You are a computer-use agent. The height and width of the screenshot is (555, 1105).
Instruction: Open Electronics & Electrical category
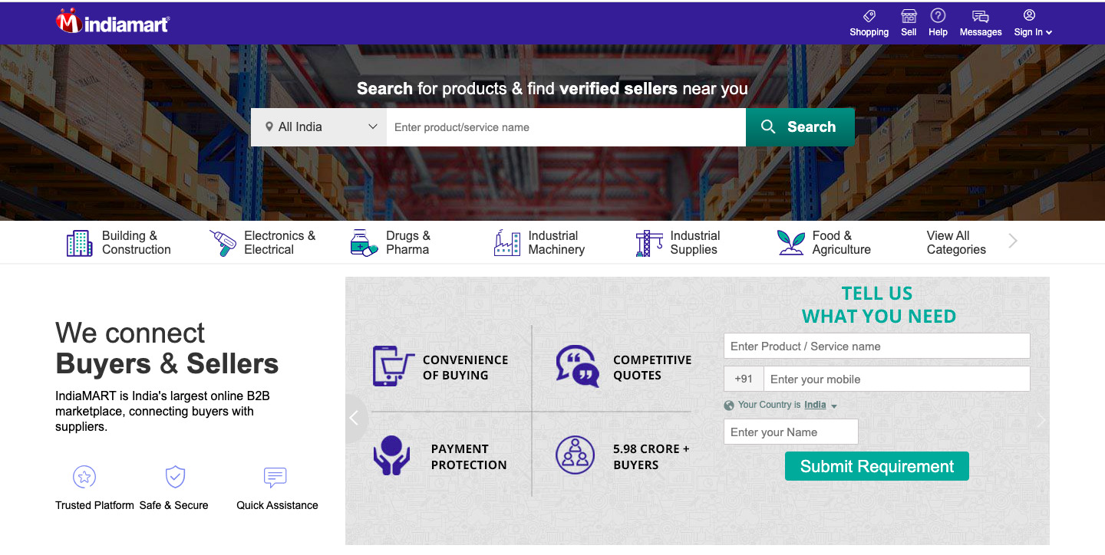pos(262,243)
